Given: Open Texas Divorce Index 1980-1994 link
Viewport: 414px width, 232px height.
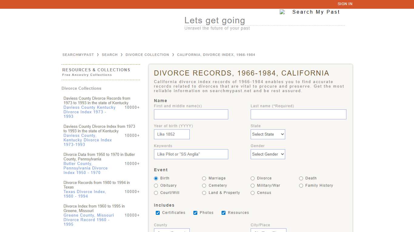Looking at the screenshot, I should tap(85, 194).
